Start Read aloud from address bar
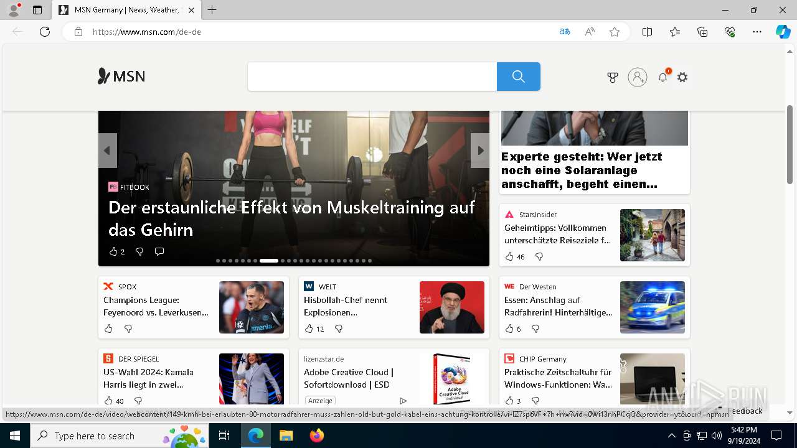Screen dimensions: 797x448 tap(590, 32)
